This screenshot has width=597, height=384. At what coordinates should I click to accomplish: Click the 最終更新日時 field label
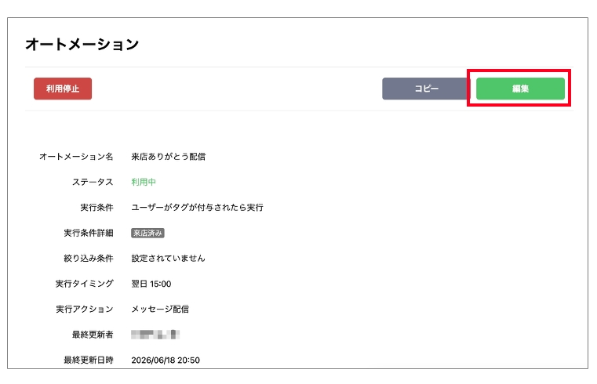point(89,360)
